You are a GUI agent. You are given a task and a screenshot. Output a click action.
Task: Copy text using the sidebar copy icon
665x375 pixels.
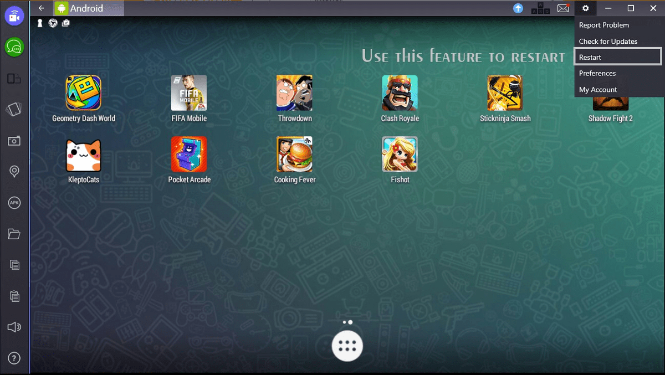coord(14,265)
